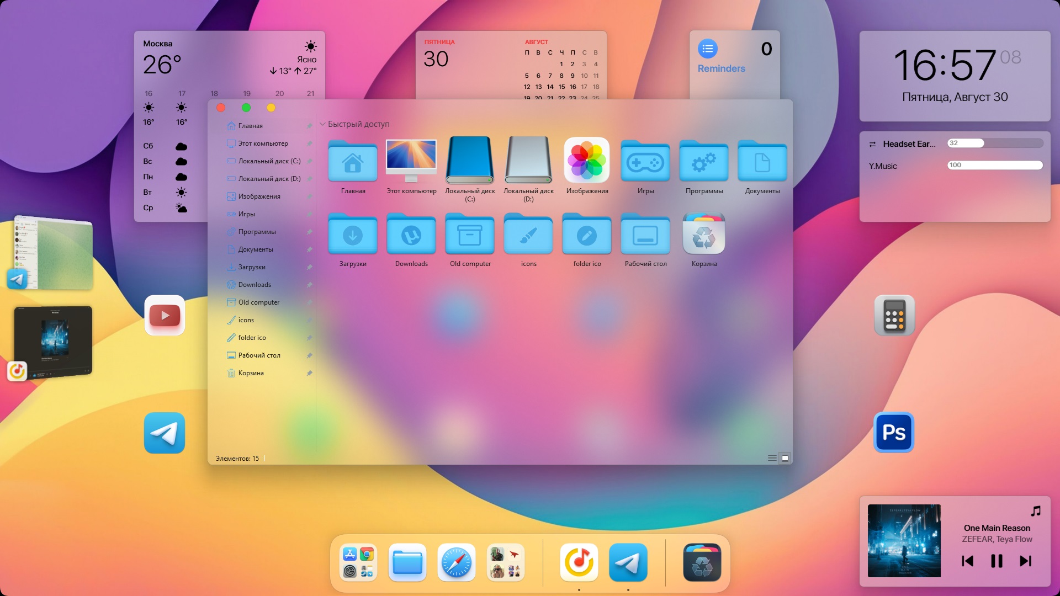1060x596 pixels.
Task: Open the Yandex Music dock icon
Action: point(579,562)
